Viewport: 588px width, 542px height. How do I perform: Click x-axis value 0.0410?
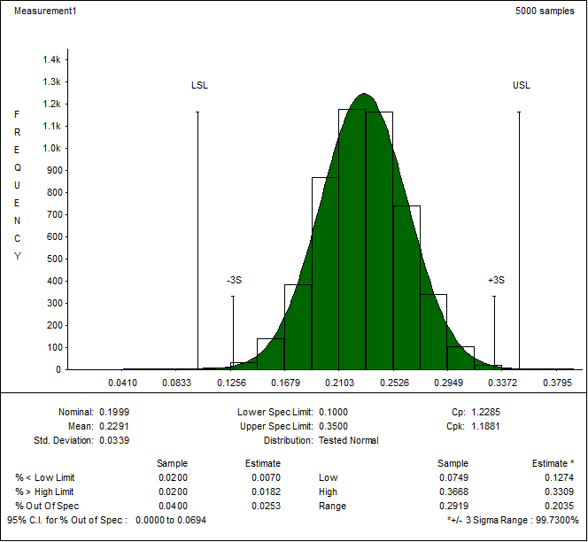pos(122,383)
